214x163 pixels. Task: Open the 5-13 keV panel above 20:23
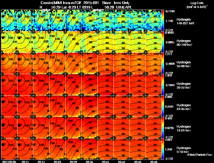[57, 149]
